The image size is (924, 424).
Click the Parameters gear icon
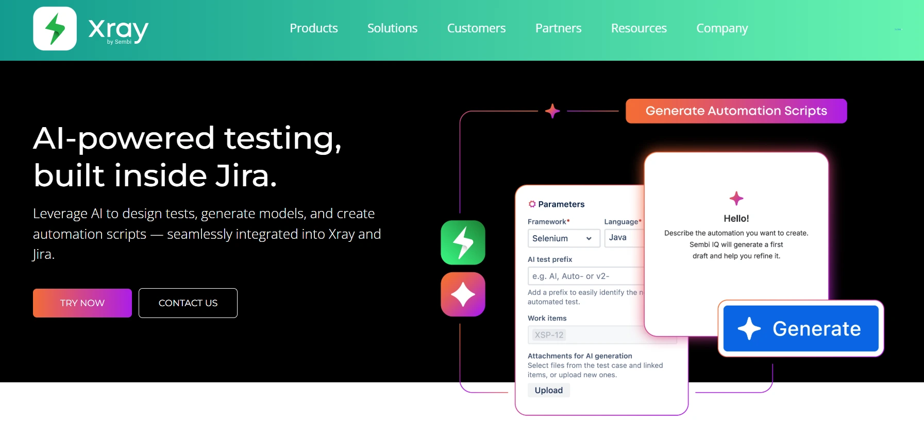[532, 204]
